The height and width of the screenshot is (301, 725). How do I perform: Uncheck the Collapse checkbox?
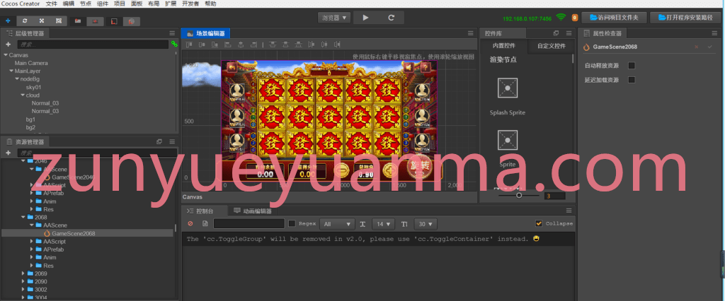tap(539, 223)
